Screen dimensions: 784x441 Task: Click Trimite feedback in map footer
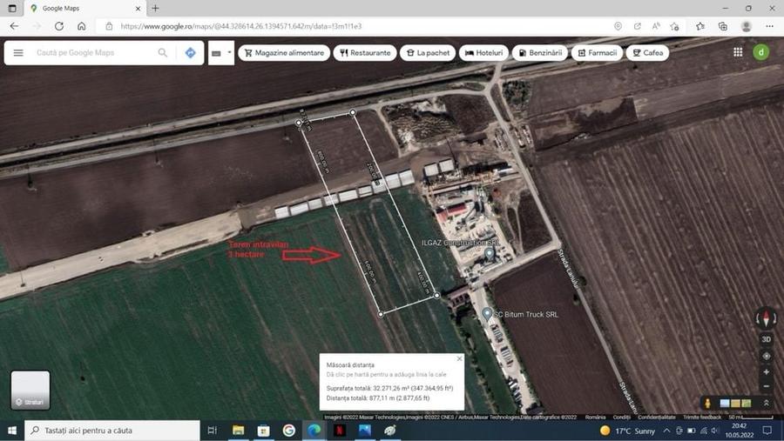click(702, 417)
